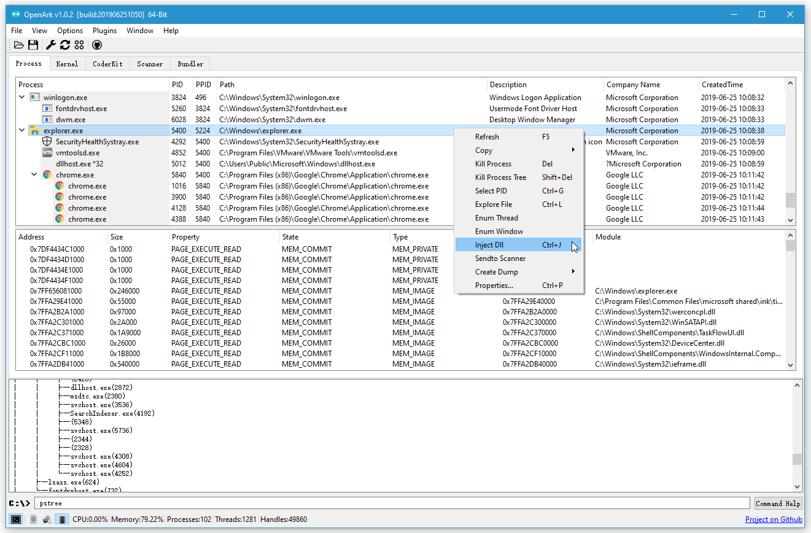Click the SecurityHealthSystray shield icon
The height and width of the screenshot is (533, 811).
(x=47, y=141)
